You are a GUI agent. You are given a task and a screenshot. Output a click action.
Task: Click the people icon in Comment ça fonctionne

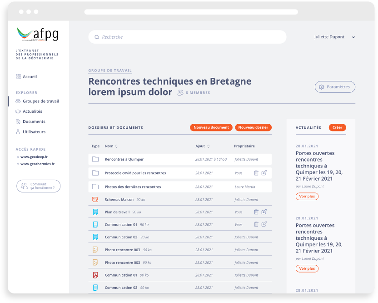pos(24,186)
